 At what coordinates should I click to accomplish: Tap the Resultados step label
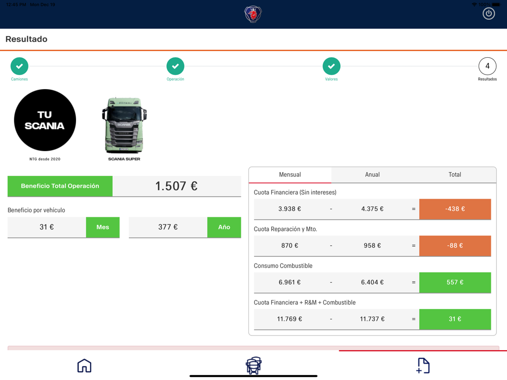tap(487, 79)
